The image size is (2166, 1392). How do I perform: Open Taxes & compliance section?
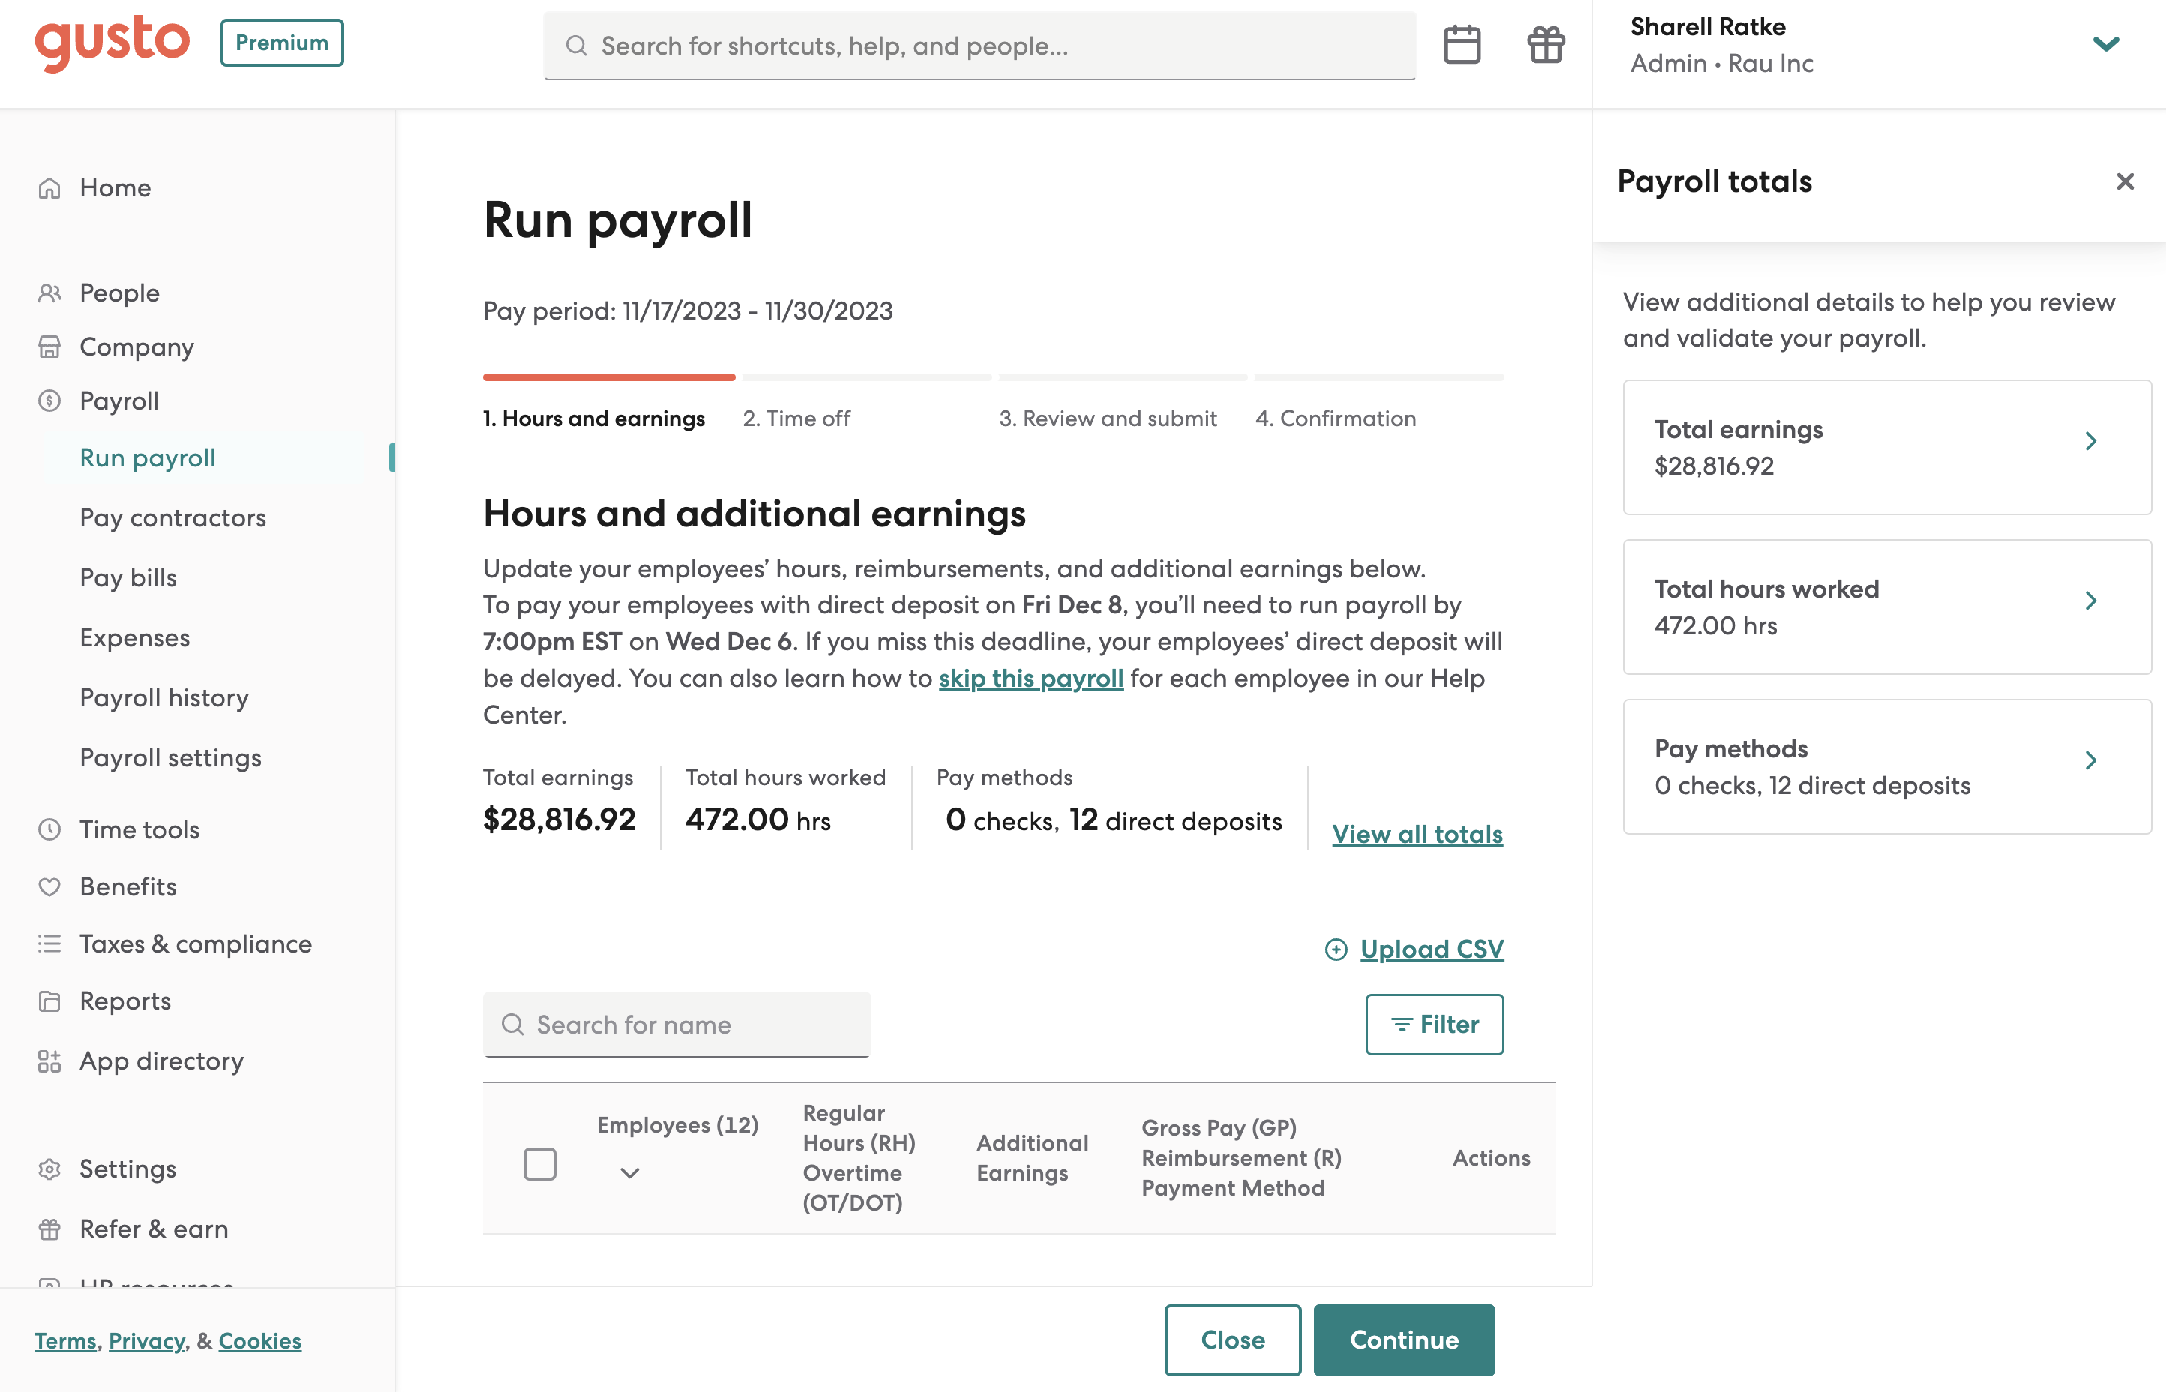[195, 943]
